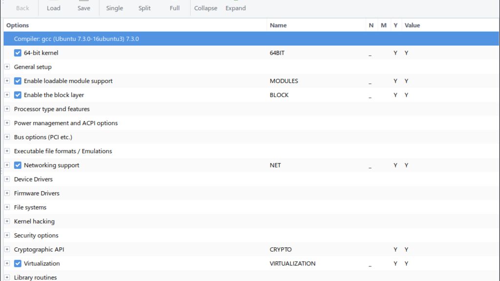This screenshot has width=500, height=281.
Task: Select the Kernel hacking label
Action: click(34, 221)
